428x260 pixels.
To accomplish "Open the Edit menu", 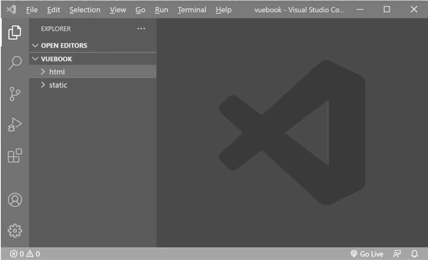I will pos(54,10).
